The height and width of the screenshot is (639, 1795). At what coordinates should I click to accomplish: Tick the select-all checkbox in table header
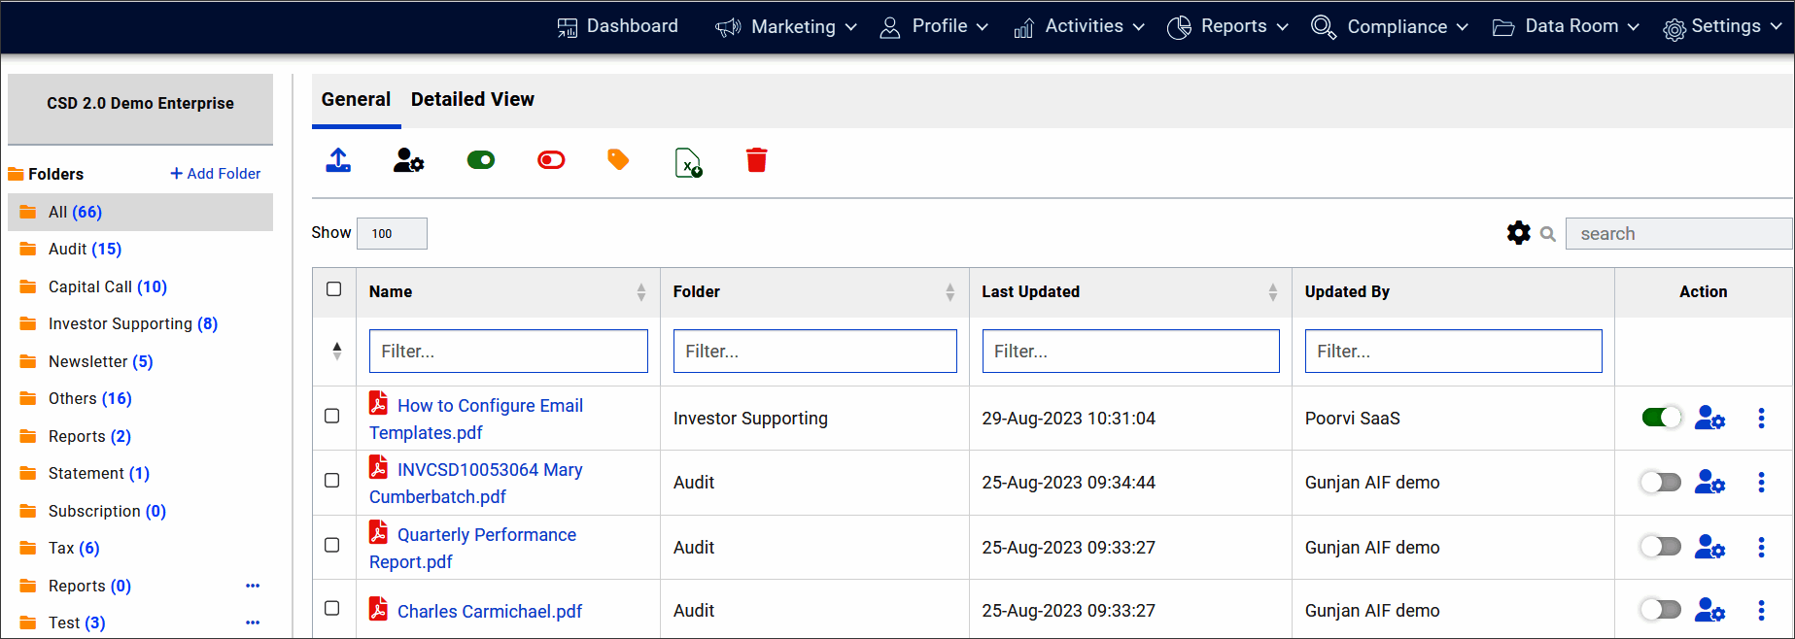(334, 289)
